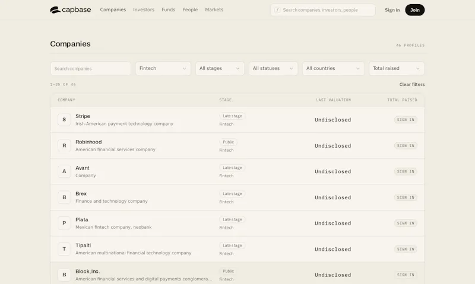Open the Investors nav item
Screen dimensions: 475x284
pos(144,9)
